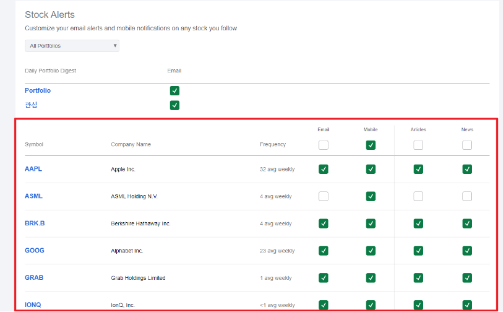Open the BRK.B symbol link
This screenshot has height=312, width=503.
click(x=35, y=223)
